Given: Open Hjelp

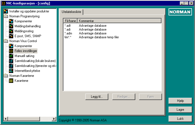Looking at the screenshot, I should (180, 101).
